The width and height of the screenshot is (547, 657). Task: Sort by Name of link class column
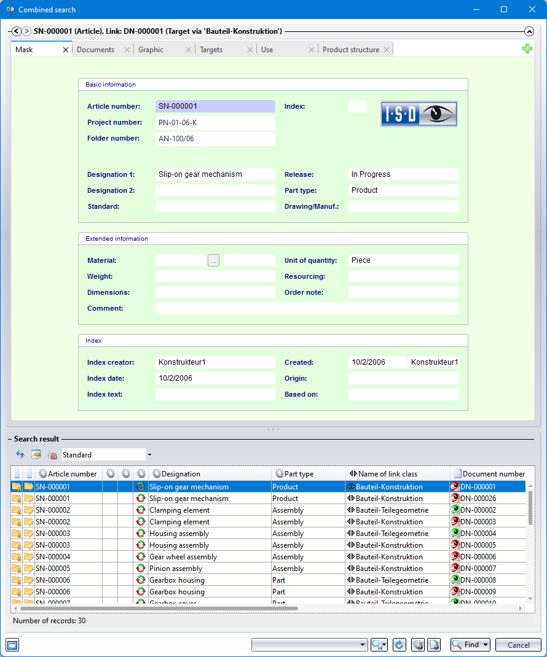(x=397, y=474)
